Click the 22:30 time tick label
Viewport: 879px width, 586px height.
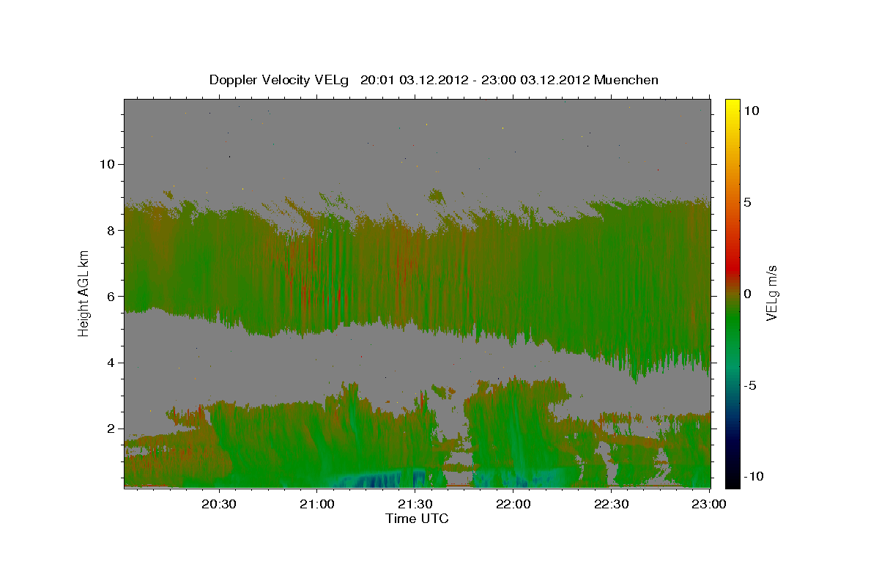tap(611, 504)
